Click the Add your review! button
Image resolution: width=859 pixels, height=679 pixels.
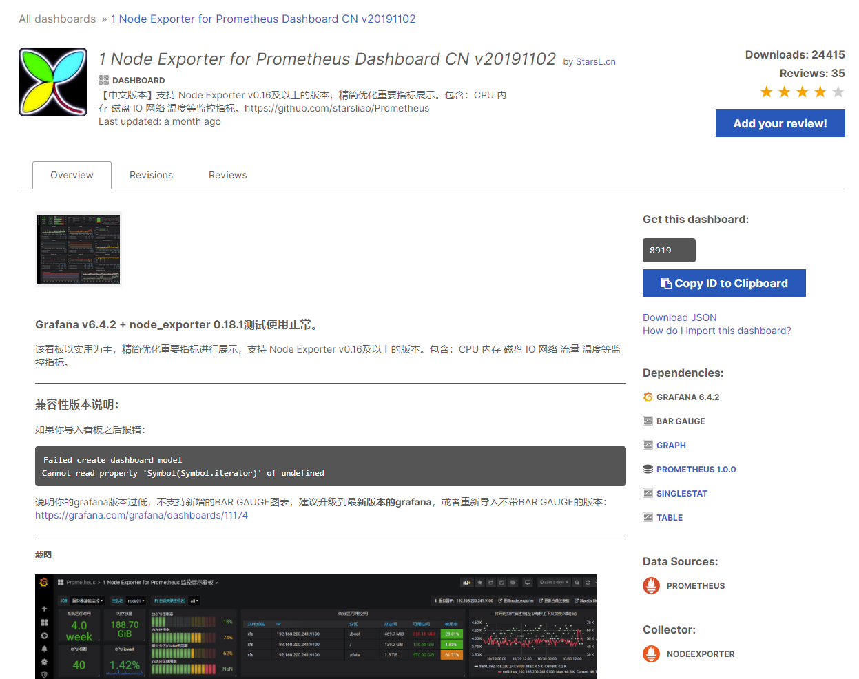tap(780, 123)
